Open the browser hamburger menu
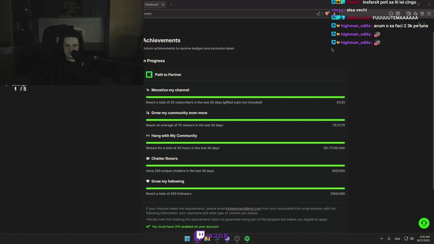This screenshot has height=244, width=434. point(429,14)
